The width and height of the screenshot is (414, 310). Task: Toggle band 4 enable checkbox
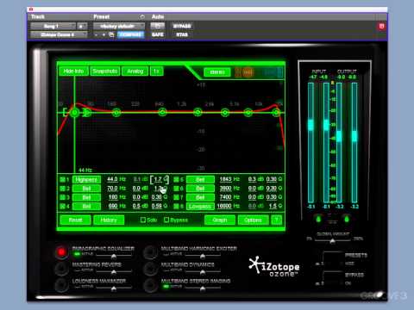[x=62, y=206]
